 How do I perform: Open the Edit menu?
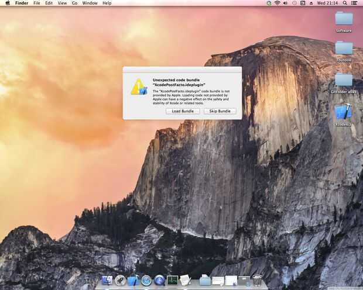tap(49, 3)
